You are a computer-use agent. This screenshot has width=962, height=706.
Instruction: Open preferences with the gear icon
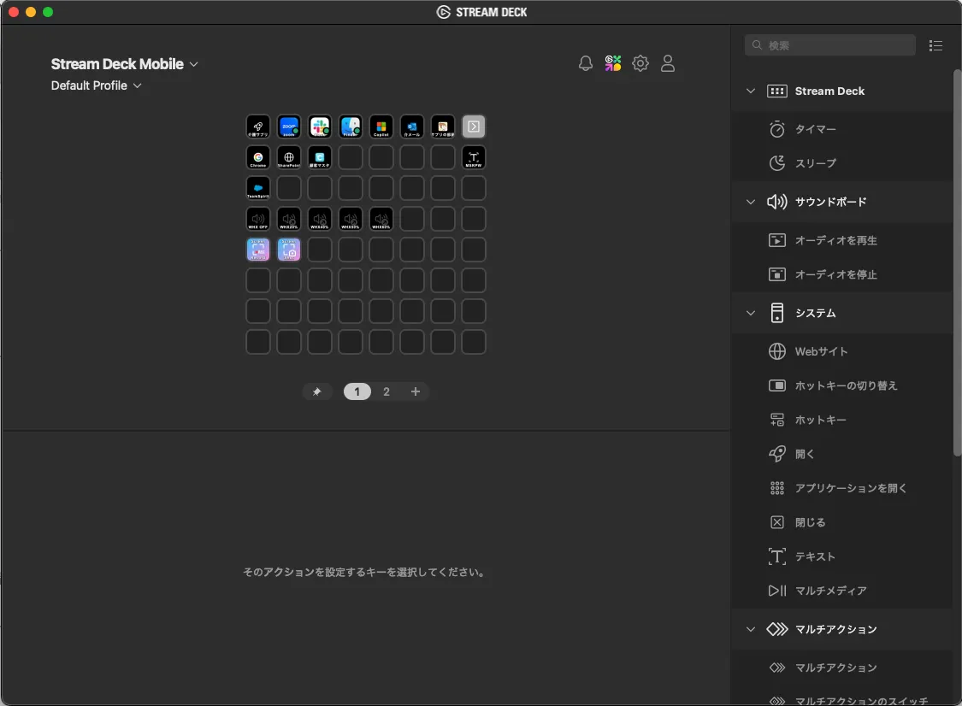(x=640, y=63)
